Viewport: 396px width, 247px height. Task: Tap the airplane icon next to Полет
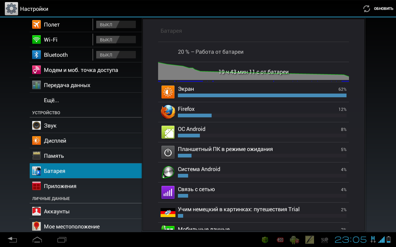tap(37, 24)
